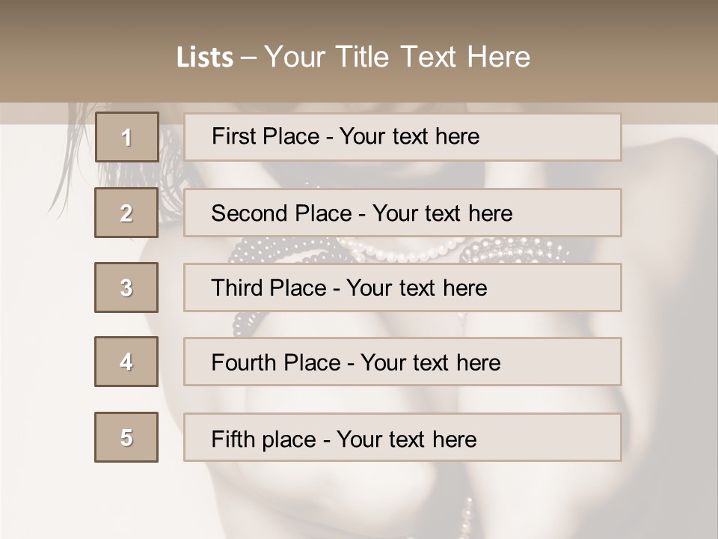Select the "Second Place" text box
Viewport: 718px width, 539px height.
click(x=402, y=213)
